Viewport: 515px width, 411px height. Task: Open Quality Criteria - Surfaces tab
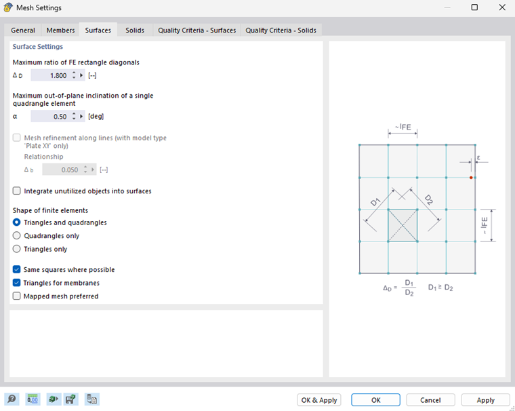(197, 31)
